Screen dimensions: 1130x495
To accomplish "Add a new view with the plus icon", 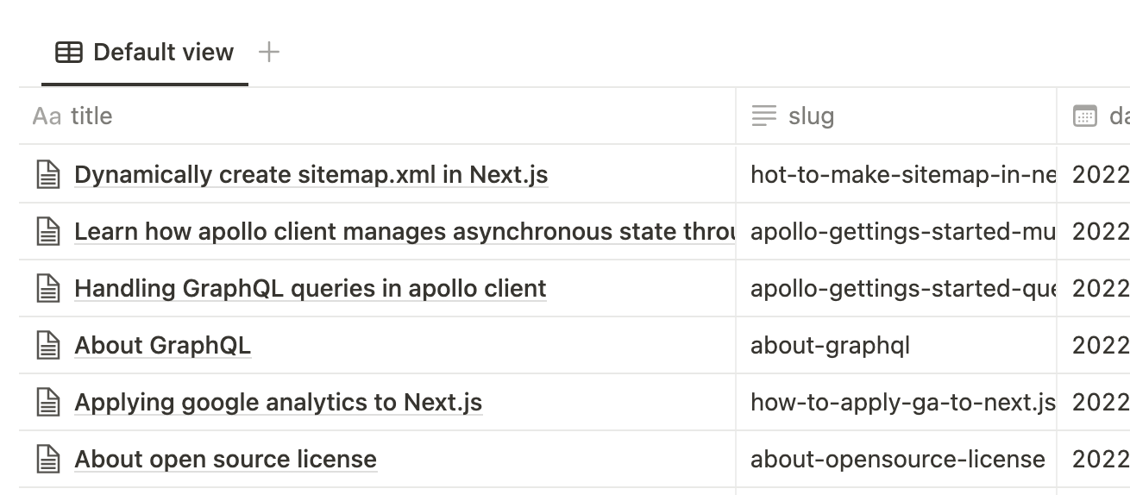I will tap(269, 53).
